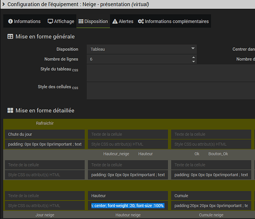255x219 pixels.
Task: Click the Cumule cell text field
Action: pyautogui.click(x=211, y=196)
